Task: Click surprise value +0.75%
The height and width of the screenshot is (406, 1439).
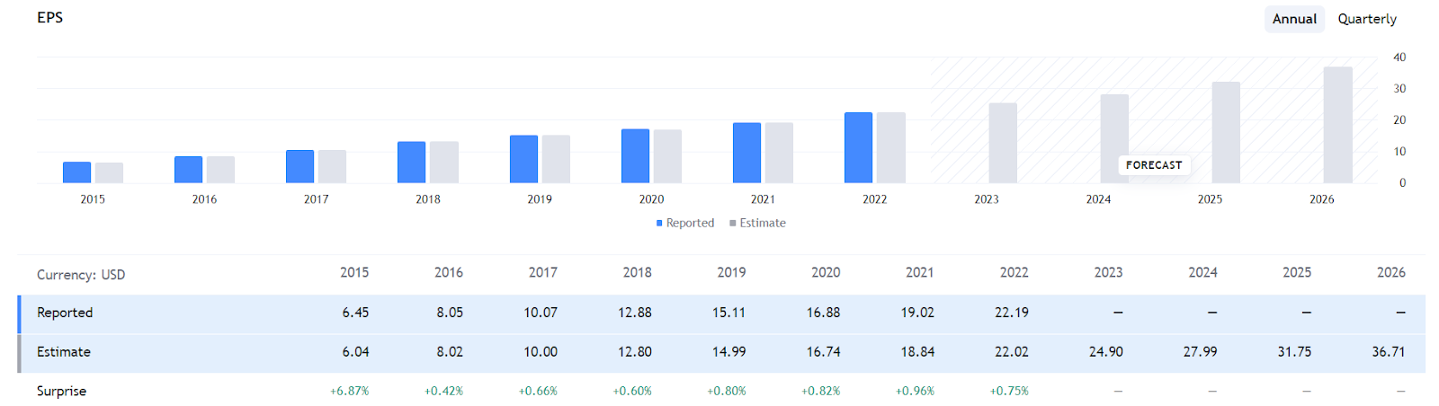Action: [1009, 392]
